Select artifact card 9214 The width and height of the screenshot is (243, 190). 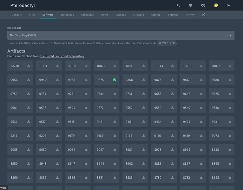(x=20, y=136)
